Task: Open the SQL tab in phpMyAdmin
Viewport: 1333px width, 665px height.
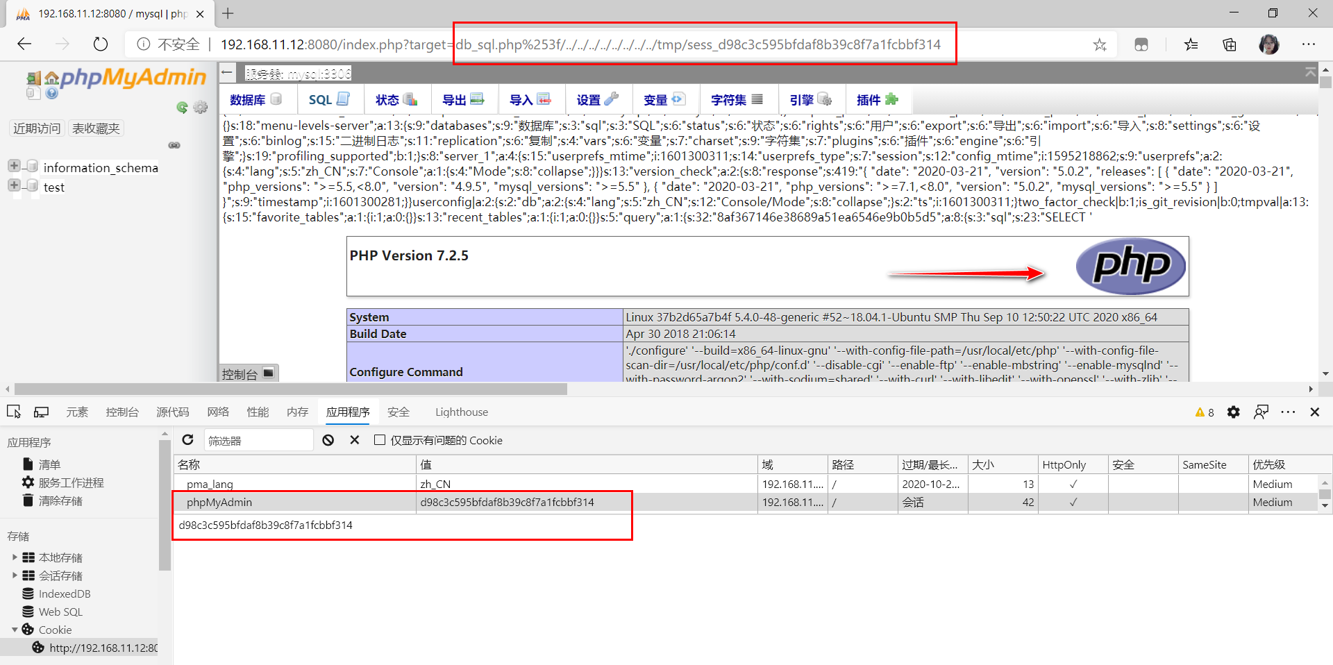Action: pyautogui.click(x=329, y=100)
